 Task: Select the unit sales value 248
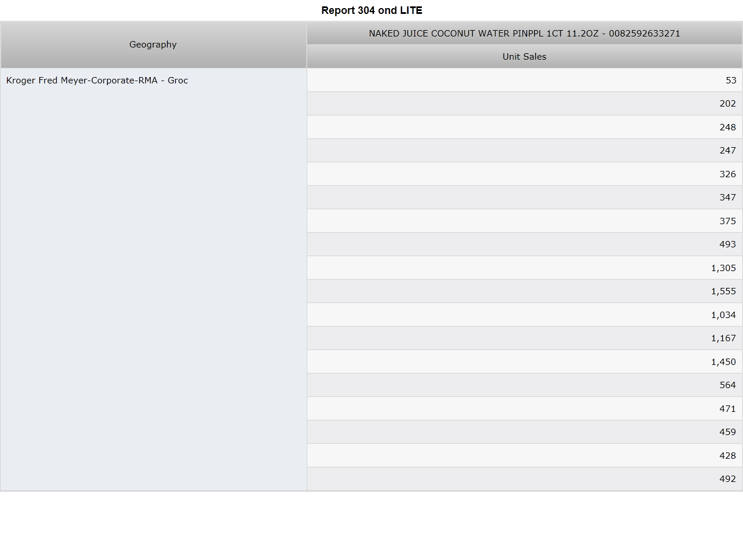click(524, 127)
